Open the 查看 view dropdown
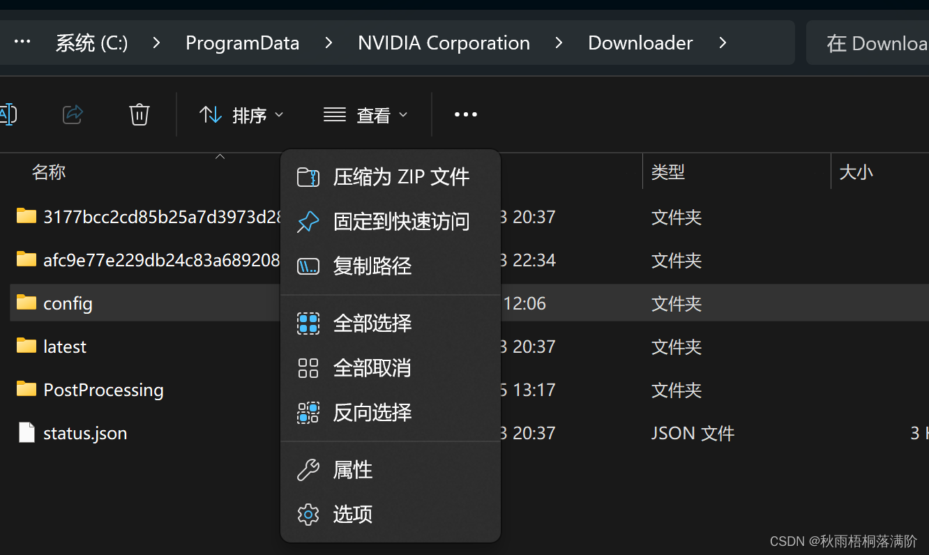Screen dimensions: 929x555 point(365,114)
